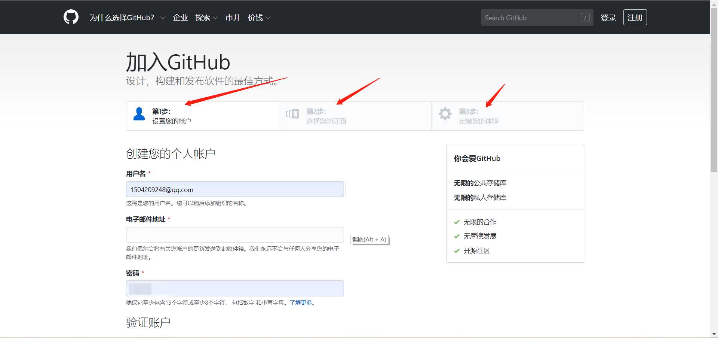Click the Step 2 subscription icon
Viewport: 718px width, 338px height.
[x=292, y=113]
